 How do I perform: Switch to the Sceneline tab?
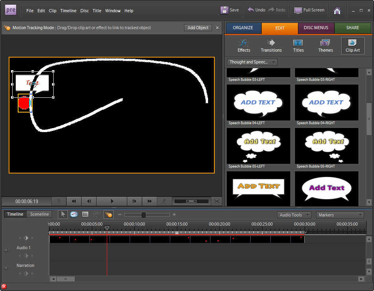pyautogui.click(x=40, y=214)
